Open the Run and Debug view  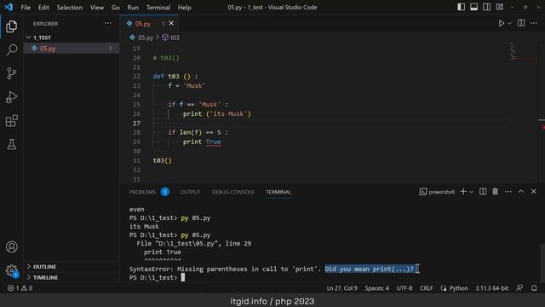[x=11, y=97]
